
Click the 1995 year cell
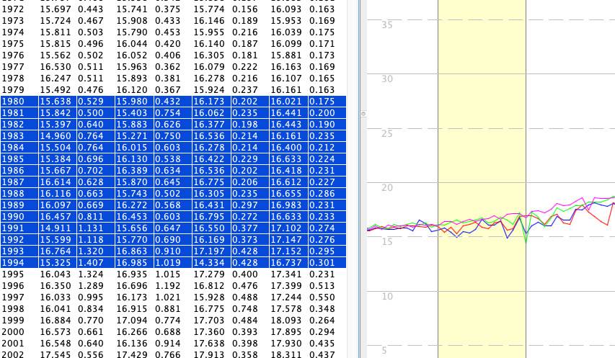click(x=14, y=274)
